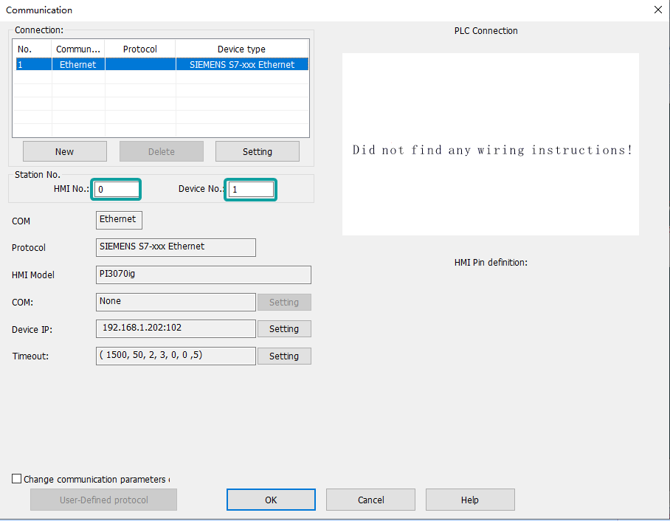Click the OK button
The height and width of the screenshot is (521, 670).
(270, 500)
